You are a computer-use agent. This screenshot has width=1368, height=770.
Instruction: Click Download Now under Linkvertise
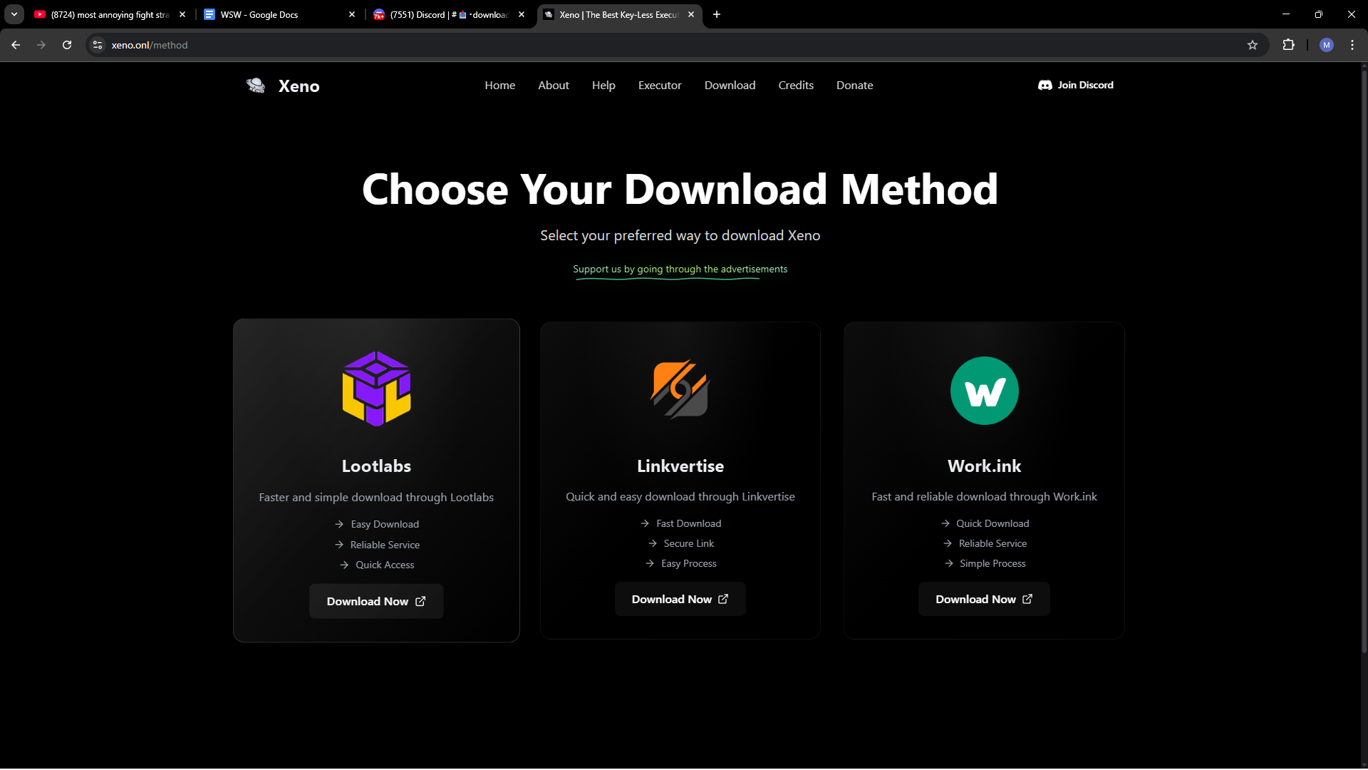tap(680, 599)
